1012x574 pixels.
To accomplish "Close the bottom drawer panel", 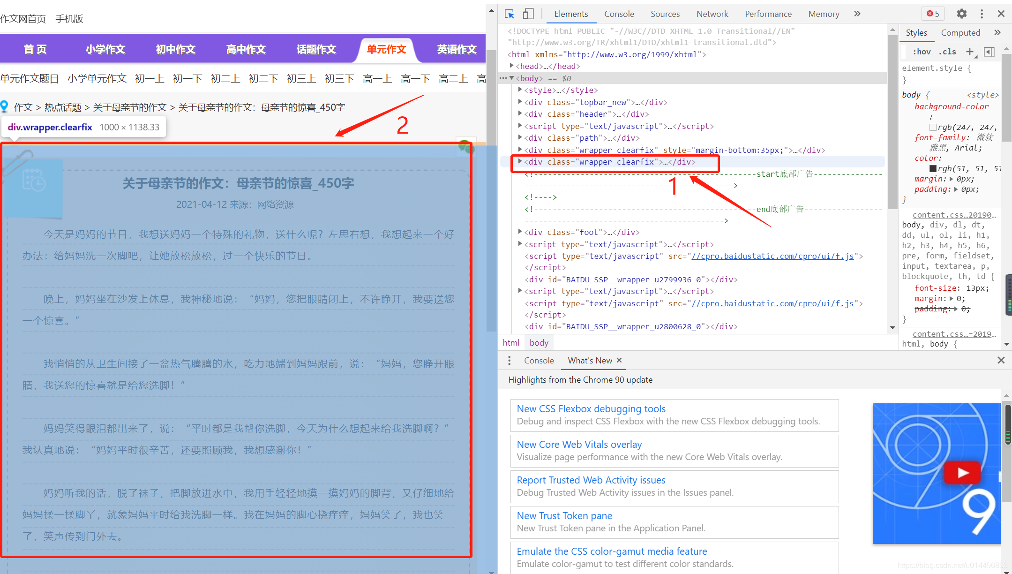I will click(x=1001, y=360).
